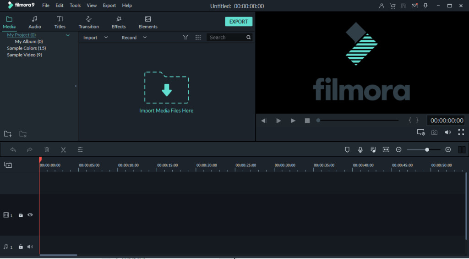The image size is (469, 259).
Task: Step to next frame in preview
Action: (278, 121)
